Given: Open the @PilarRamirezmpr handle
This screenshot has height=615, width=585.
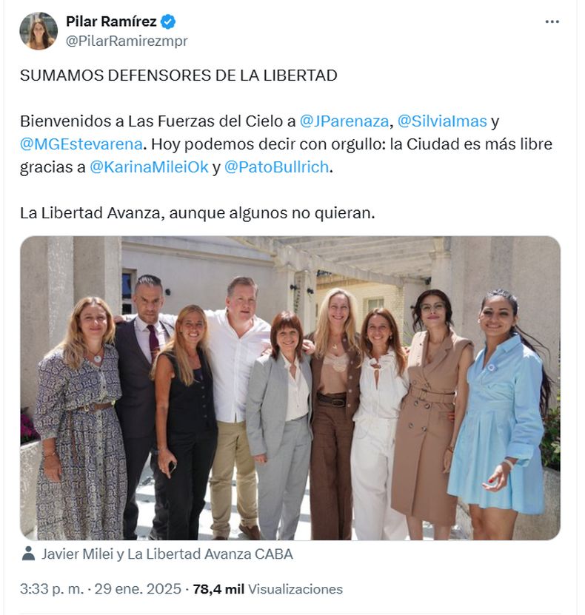Looking at the screenshot, I should (x=127, y=41).
